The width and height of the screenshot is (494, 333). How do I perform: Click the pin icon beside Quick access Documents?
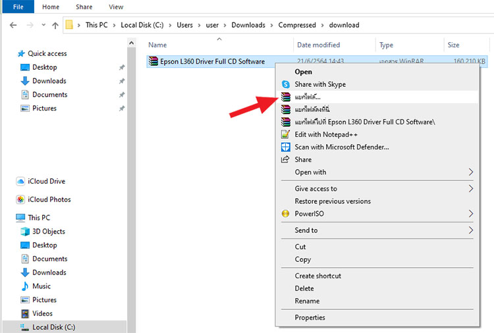coord(122,95)
